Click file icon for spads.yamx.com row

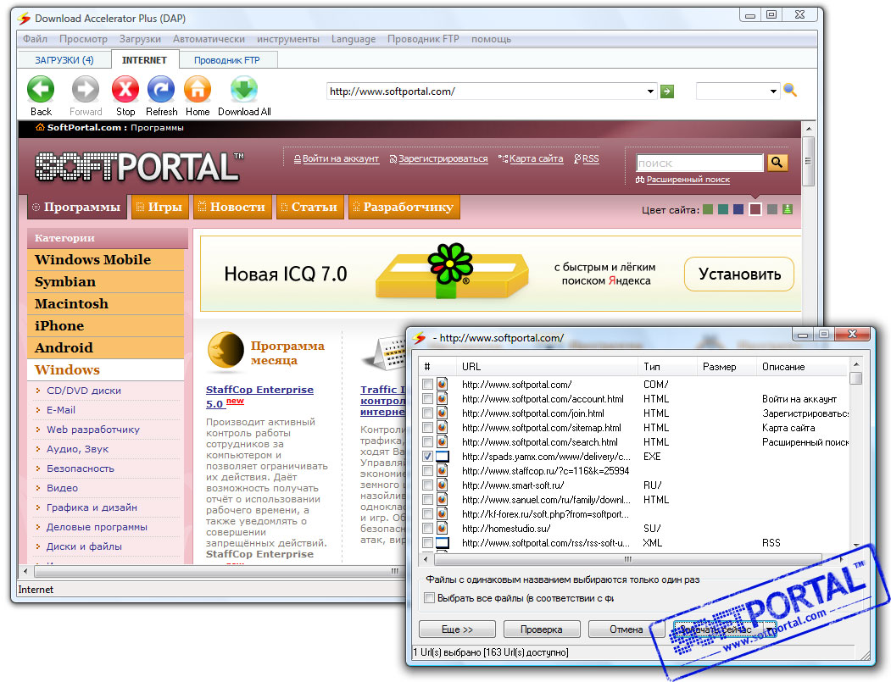click(x=442, y=456)
